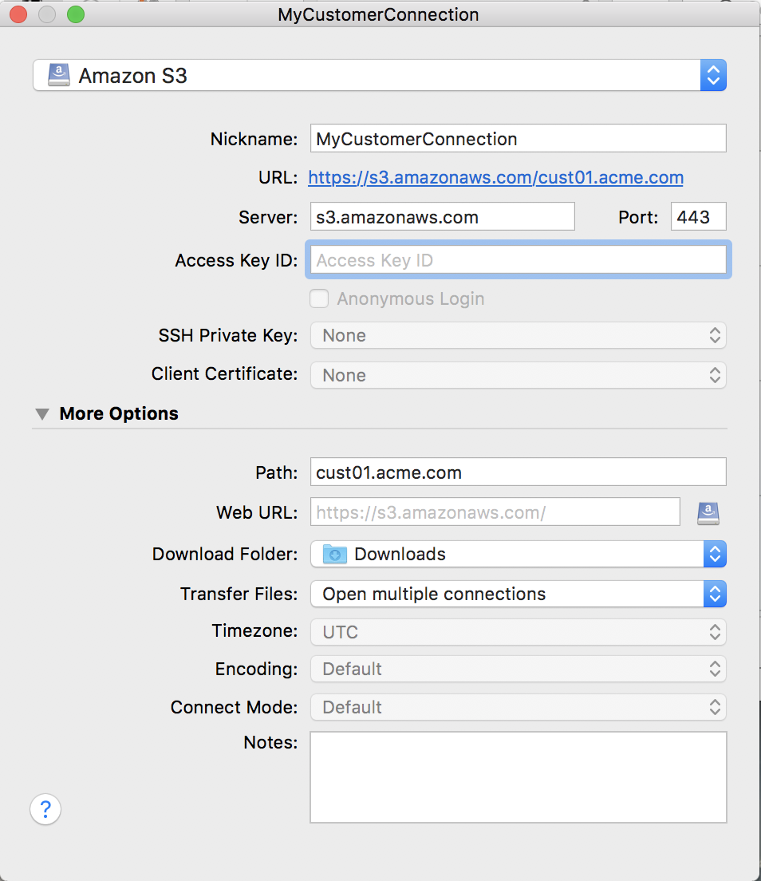This screenshot has width=761, height=881.
Task: Open the Amazon S3 protocol dropdown
Action: coord(380,75)
